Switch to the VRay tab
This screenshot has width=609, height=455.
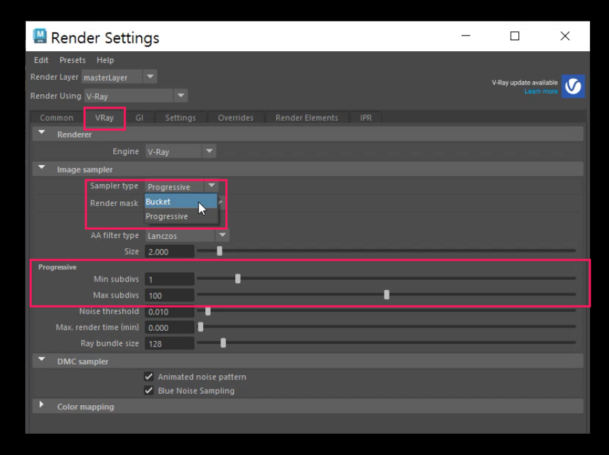click(104, 118)
